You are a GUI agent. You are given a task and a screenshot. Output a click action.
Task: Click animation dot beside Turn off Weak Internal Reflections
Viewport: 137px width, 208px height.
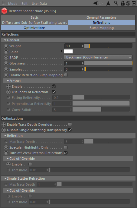pyautogui.click(x=6, y=153)
